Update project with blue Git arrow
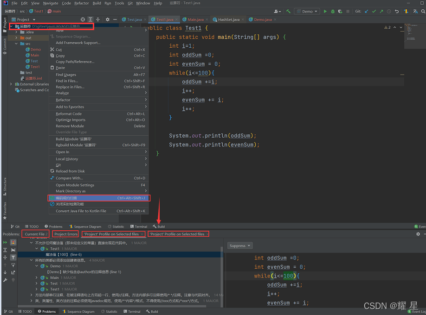The height and width of the screenshot is (315, 426). 367,12
